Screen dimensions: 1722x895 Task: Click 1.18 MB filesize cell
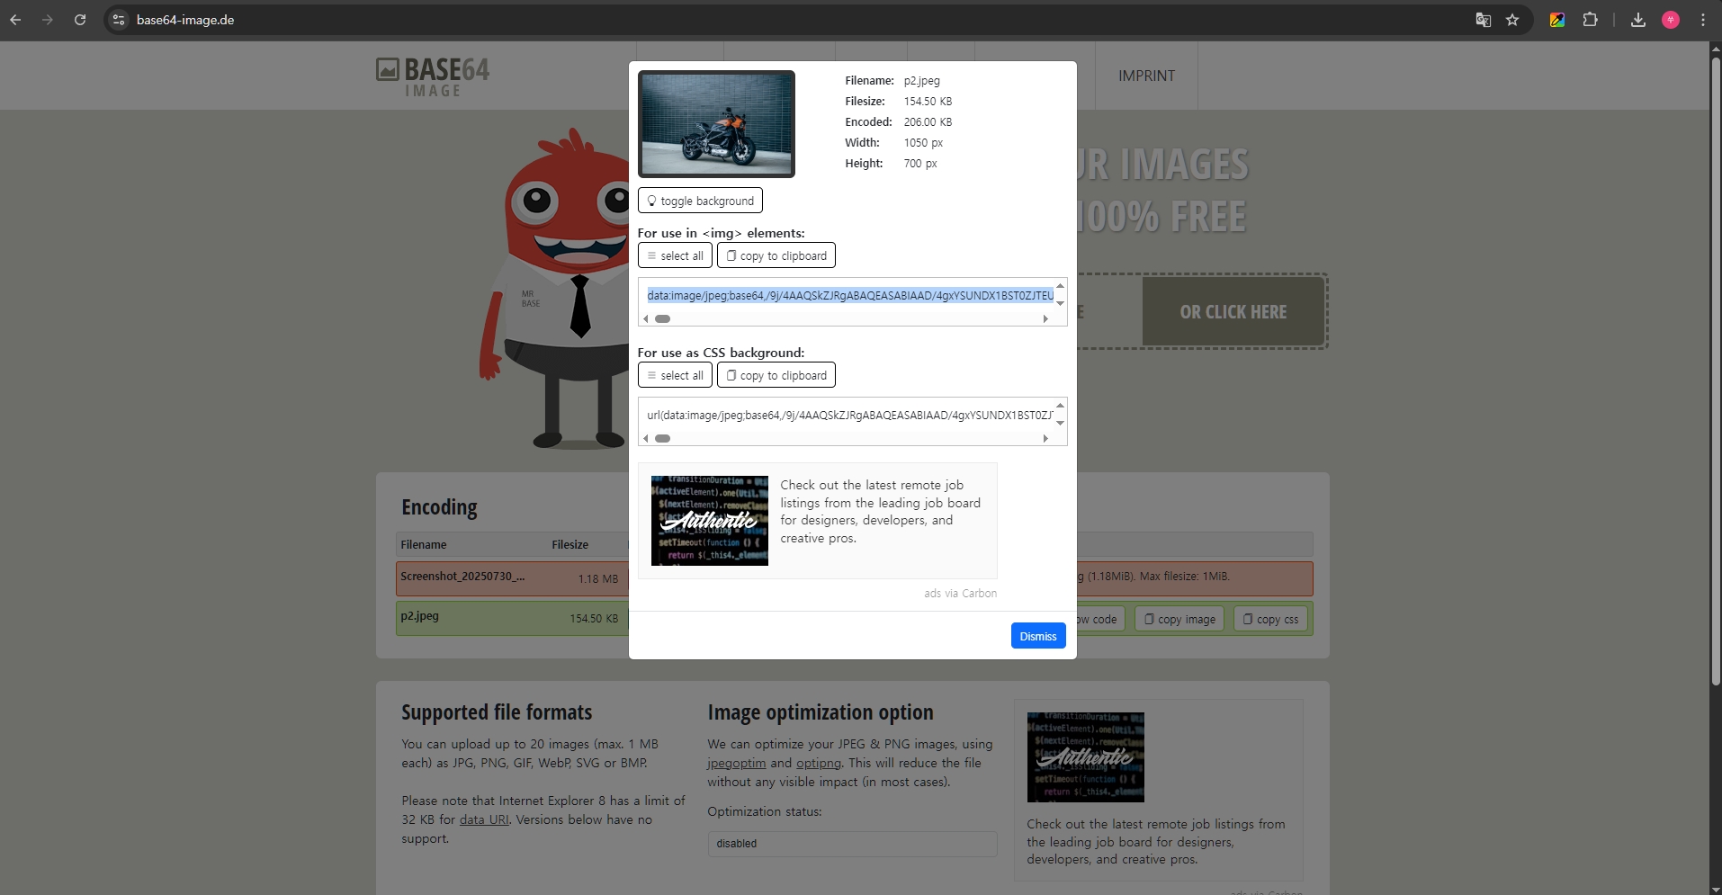(x=598, y=579)
